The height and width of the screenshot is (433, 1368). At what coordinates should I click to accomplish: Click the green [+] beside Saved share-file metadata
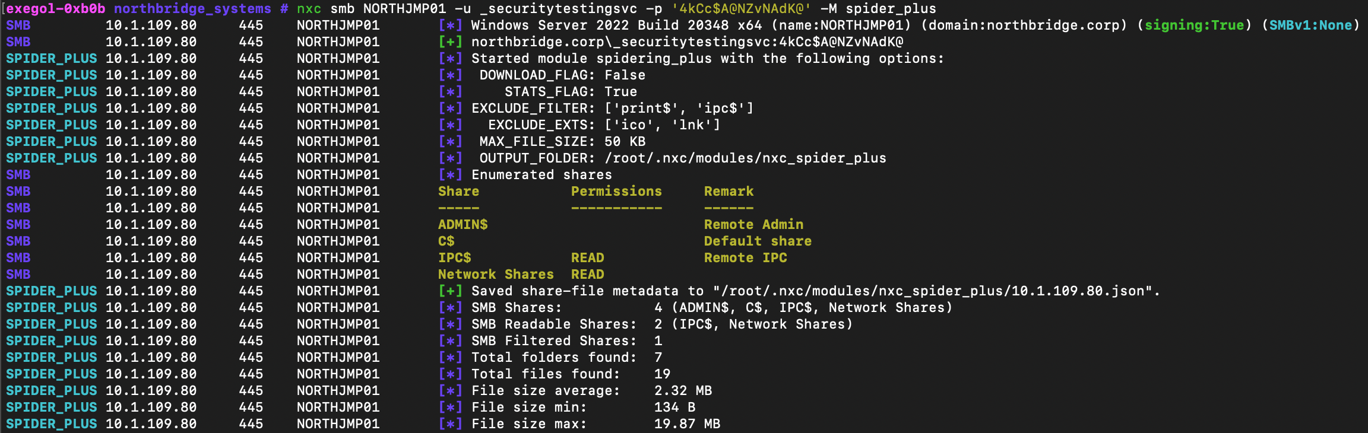coord(450,291)
